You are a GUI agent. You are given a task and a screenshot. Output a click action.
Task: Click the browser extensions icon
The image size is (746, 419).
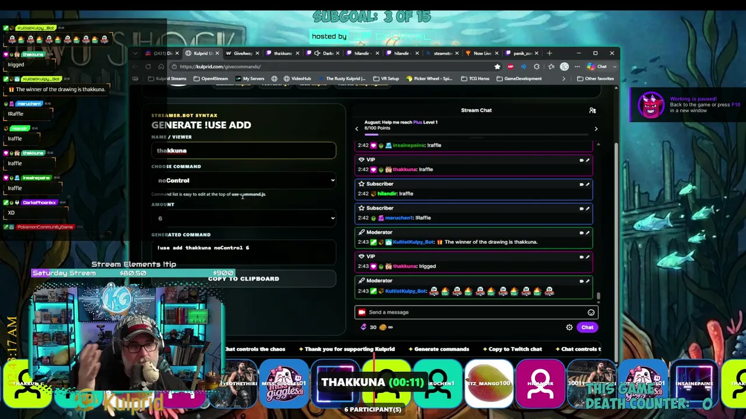pos(537,66)
